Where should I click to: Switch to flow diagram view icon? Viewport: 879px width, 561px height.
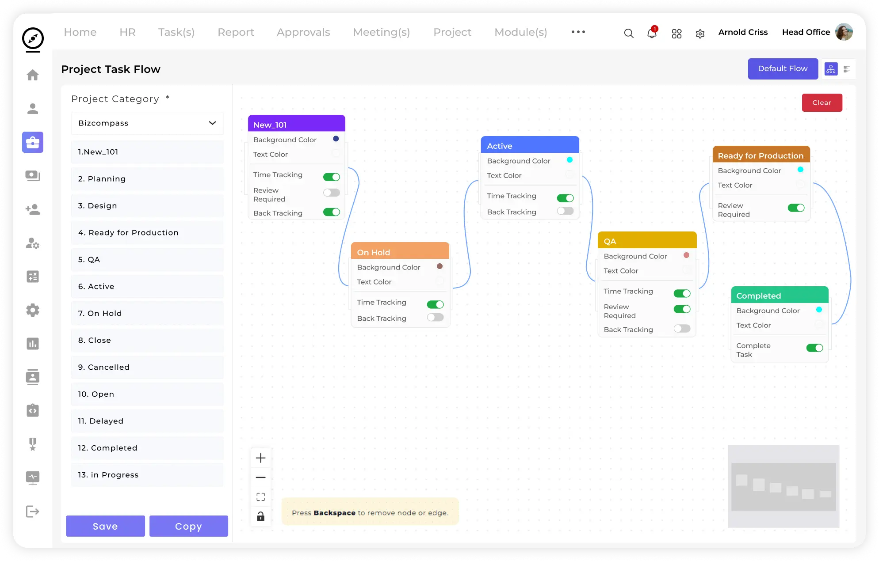831,69
